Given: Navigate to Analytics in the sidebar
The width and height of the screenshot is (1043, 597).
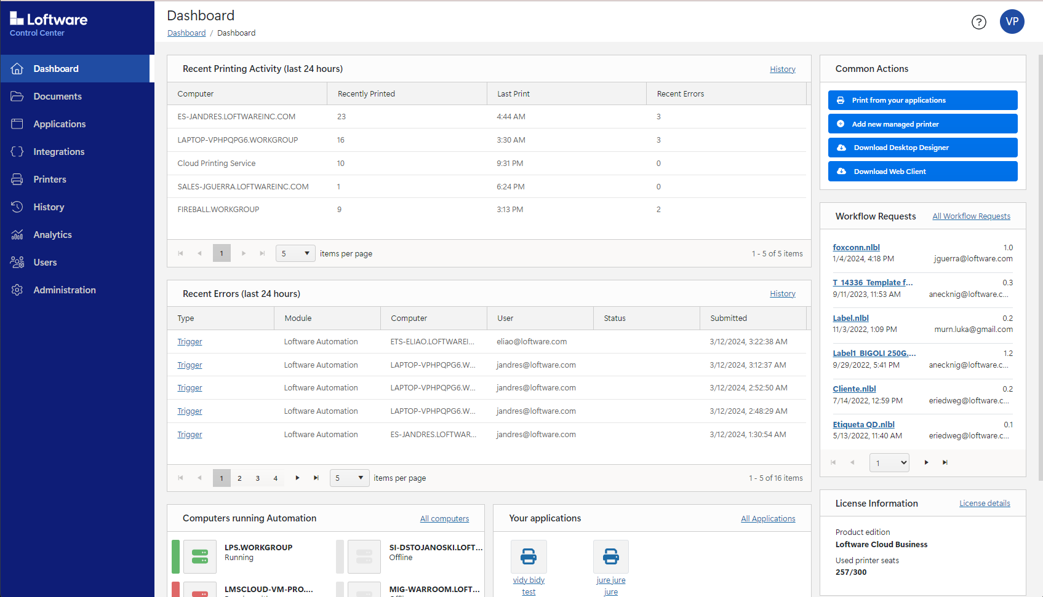Looking at the screenshot, I should click(x=52, y=235).
